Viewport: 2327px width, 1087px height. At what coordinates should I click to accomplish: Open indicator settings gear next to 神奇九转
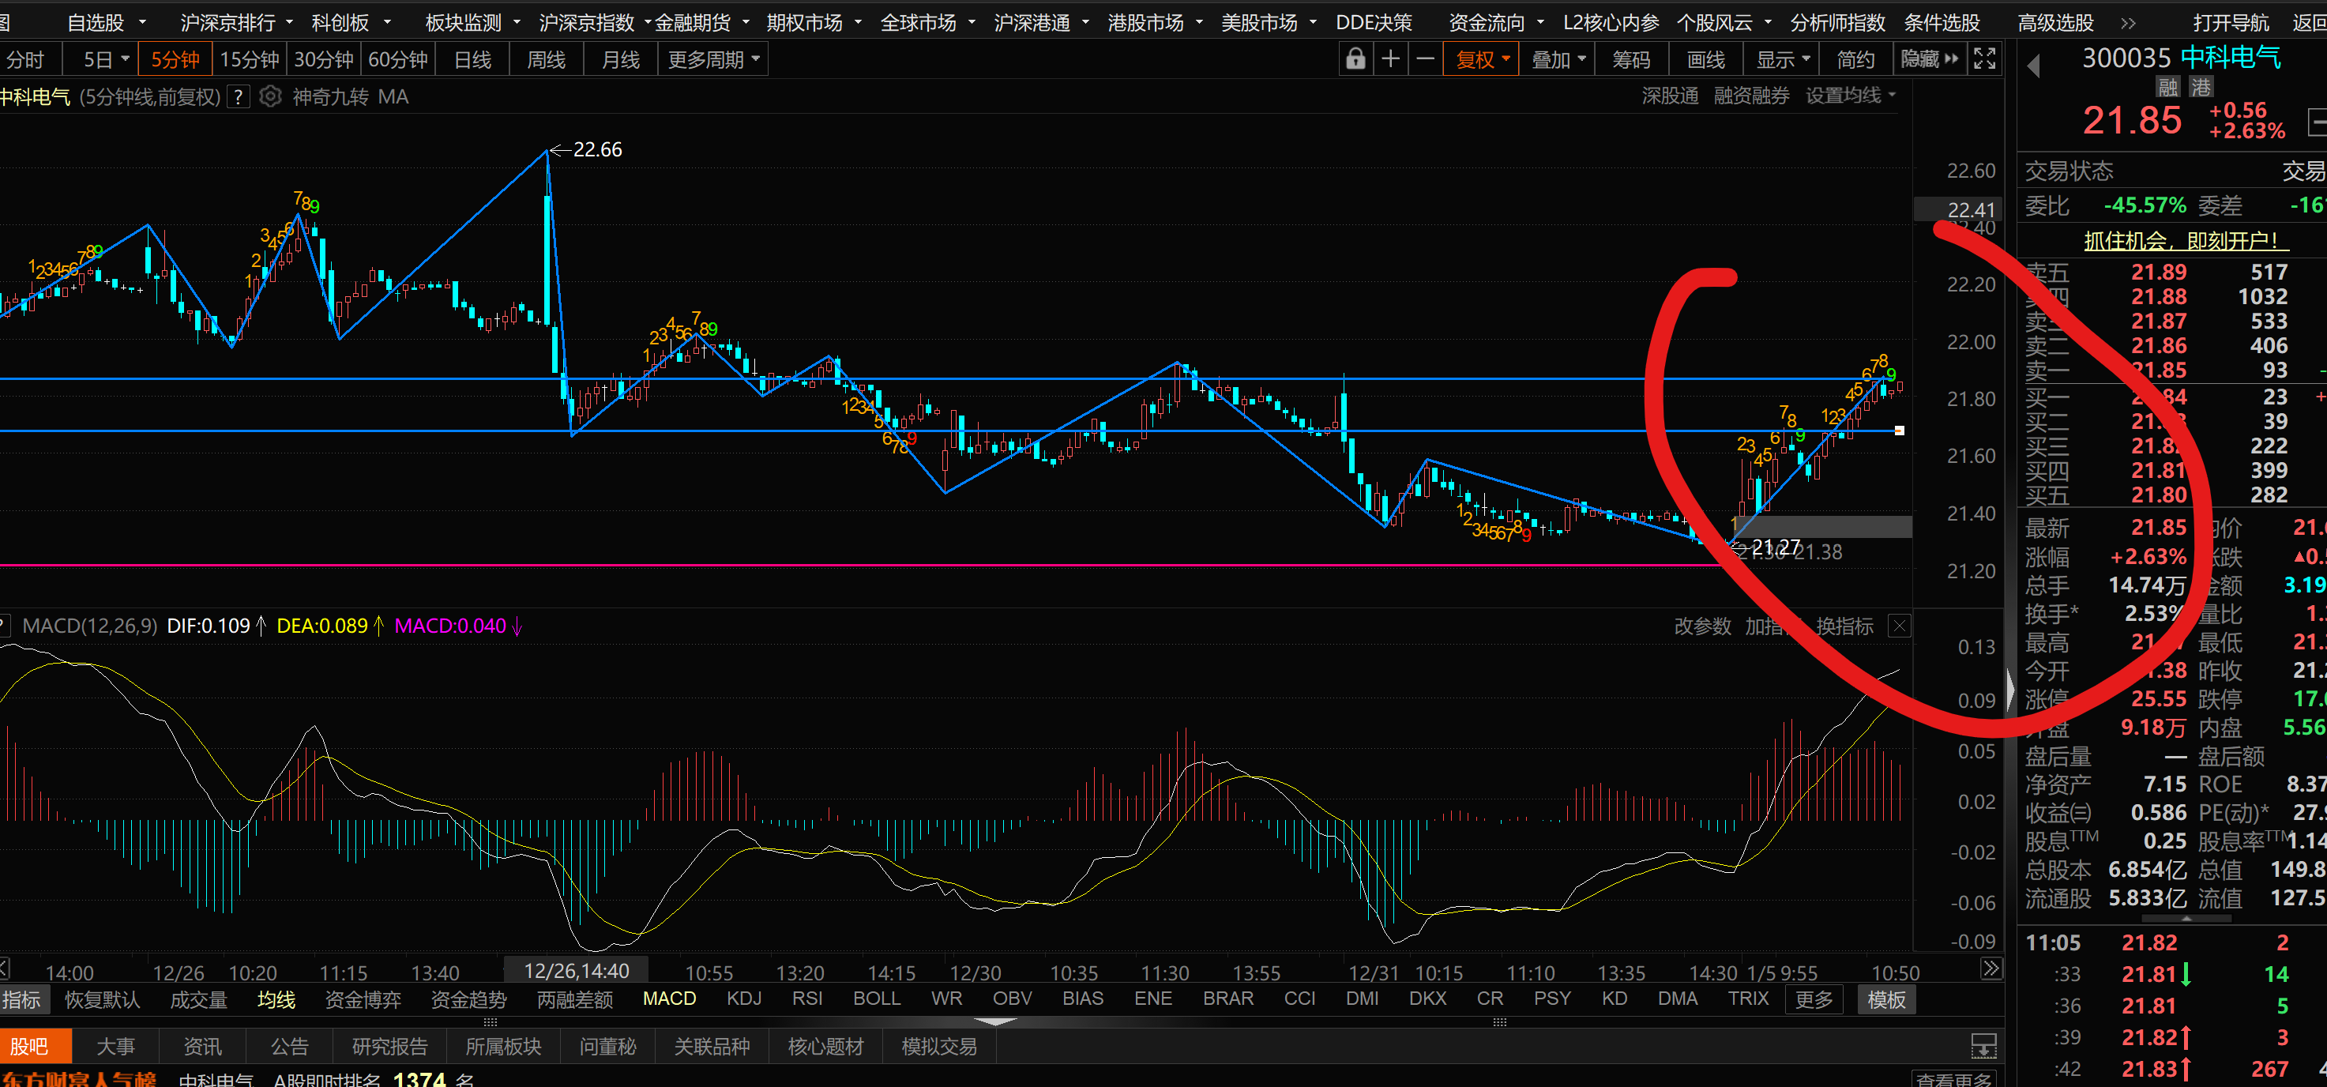pyautogui.click(x=270, y=96)
